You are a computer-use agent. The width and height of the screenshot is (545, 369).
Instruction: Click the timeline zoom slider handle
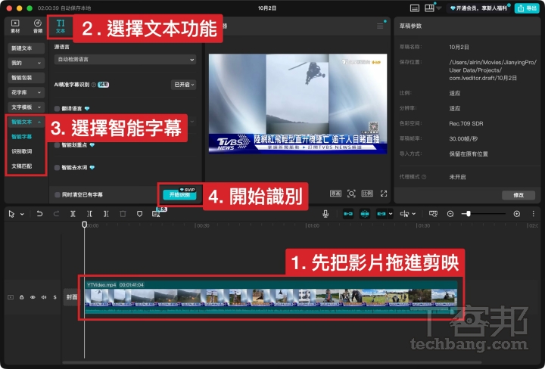coord(469,214)
